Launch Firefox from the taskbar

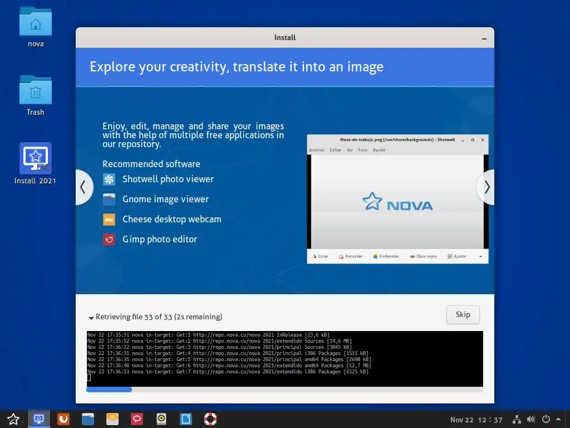click(x=63, y=419)
